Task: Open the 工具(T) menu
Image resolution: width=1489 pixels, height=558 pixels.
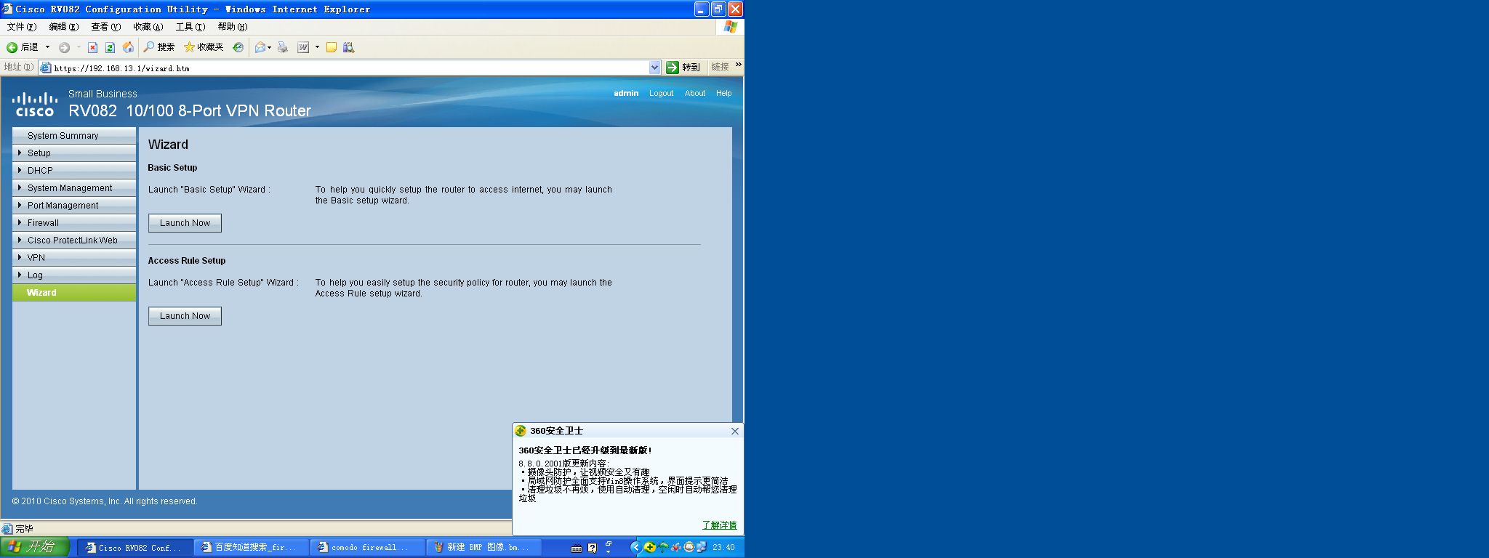Action: [190, 27]
